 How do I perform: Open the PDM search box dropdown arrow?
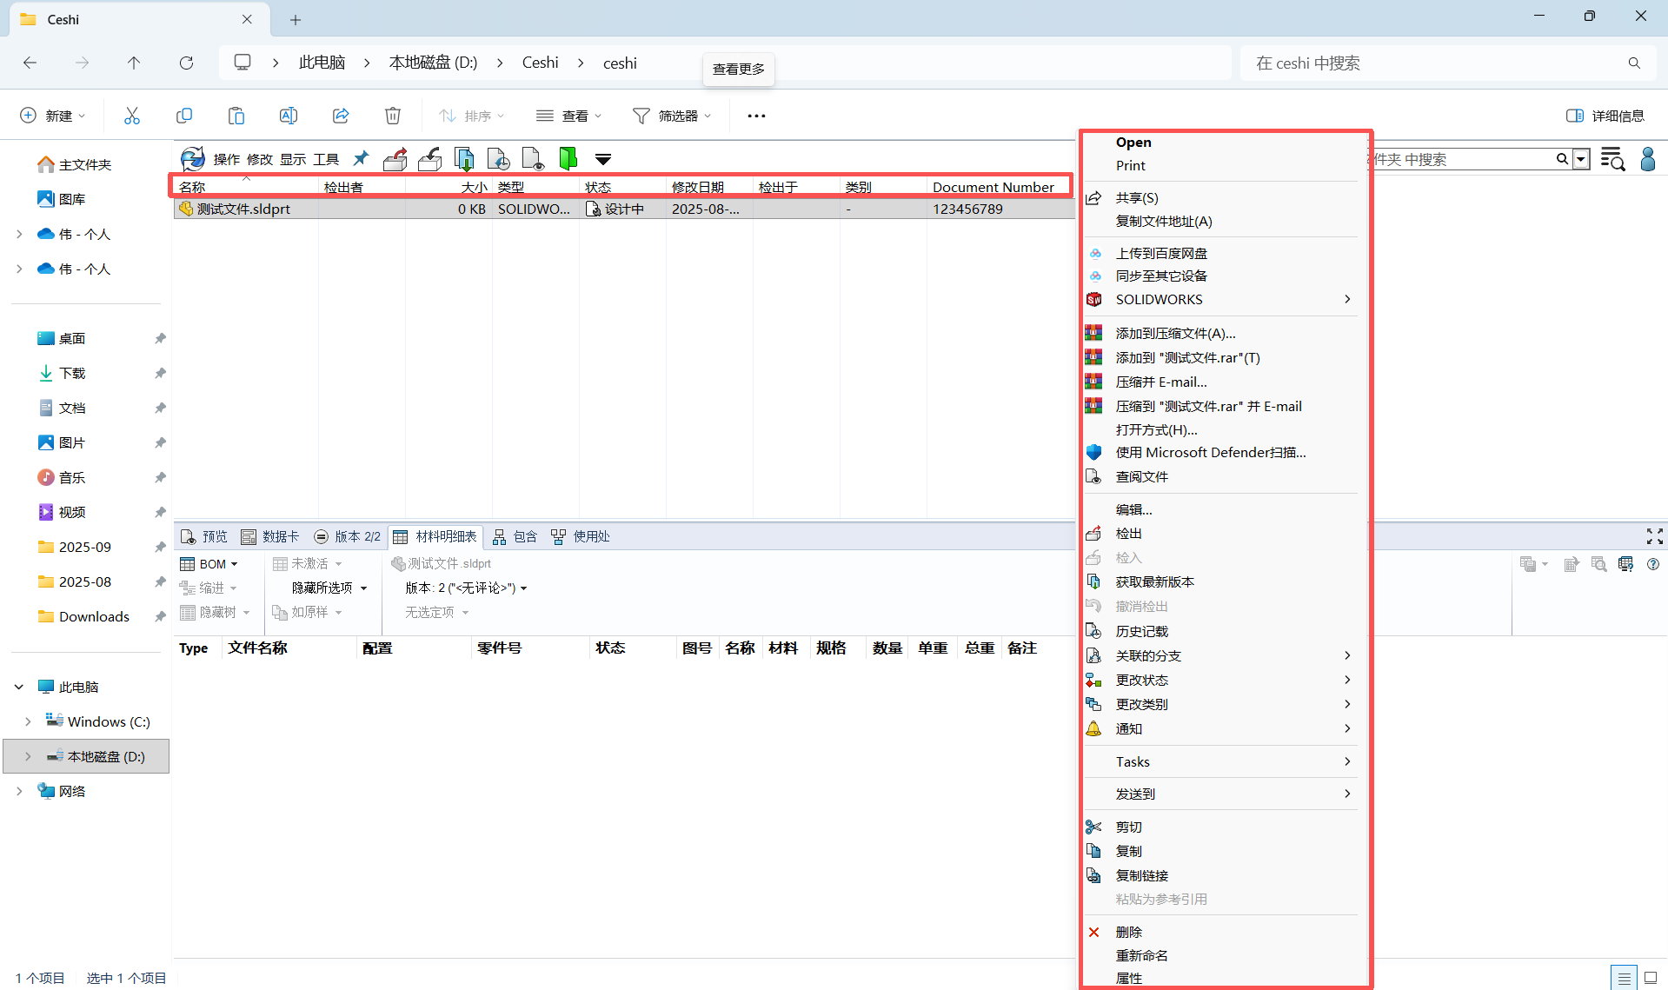1582,159
